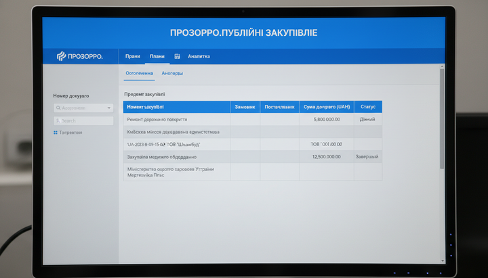The height and width of the screenshot is (278, 488).
Task: Select the Київскка міксов row
Action: click(x=253, y=132)
